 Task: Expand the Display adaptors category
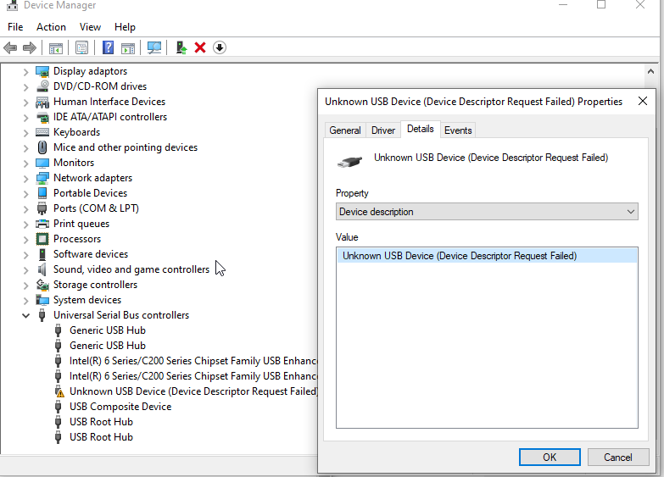click(x=25, y=72)
